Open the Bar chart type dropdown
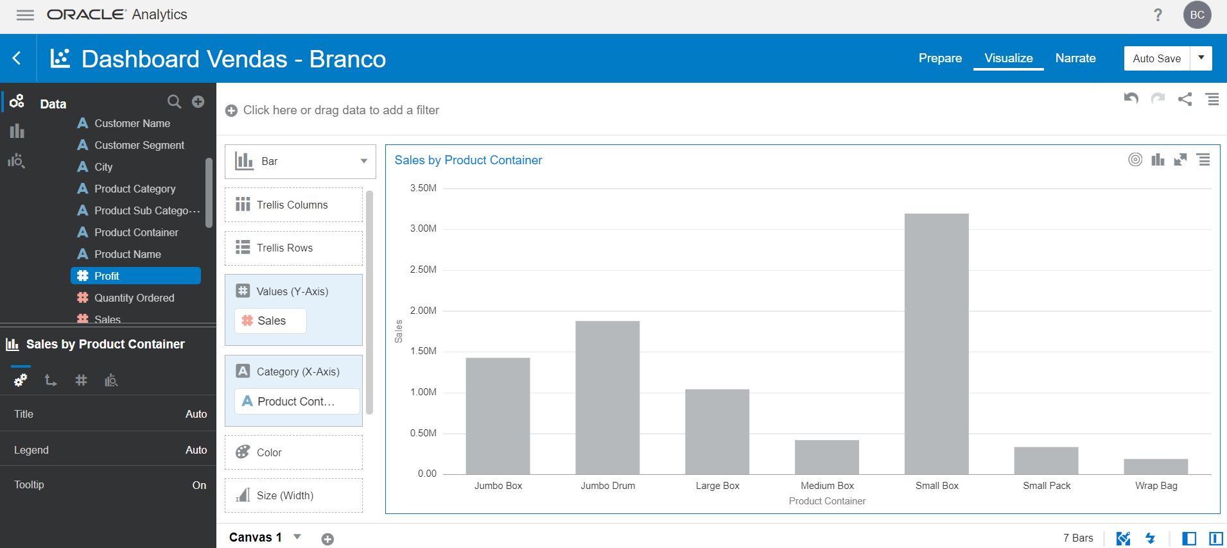Viewport: 1227px width, 548px height. (300, 161)
